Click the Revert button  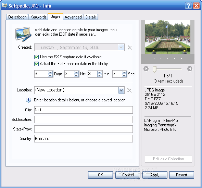181,175
